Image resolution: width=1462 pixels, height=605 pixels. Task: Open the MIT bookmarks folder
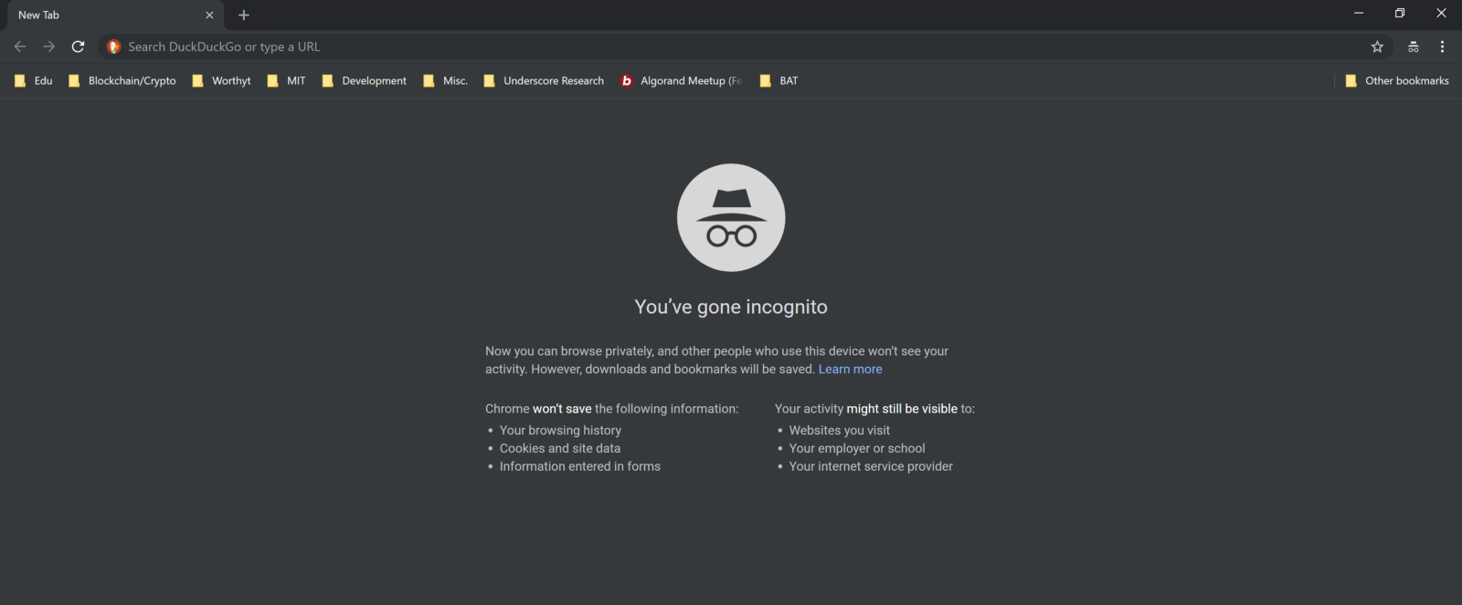(287, 81)
